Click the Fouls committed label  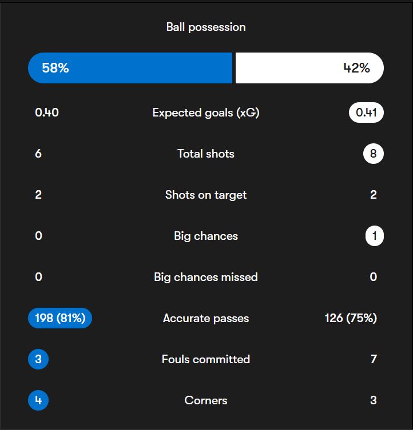coord(206,359)
